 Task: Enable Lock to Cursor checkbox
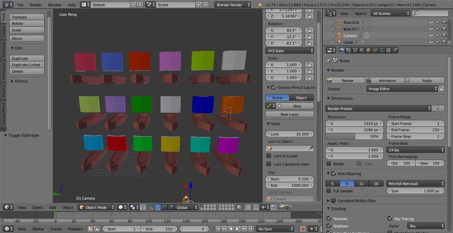(269, 156)
